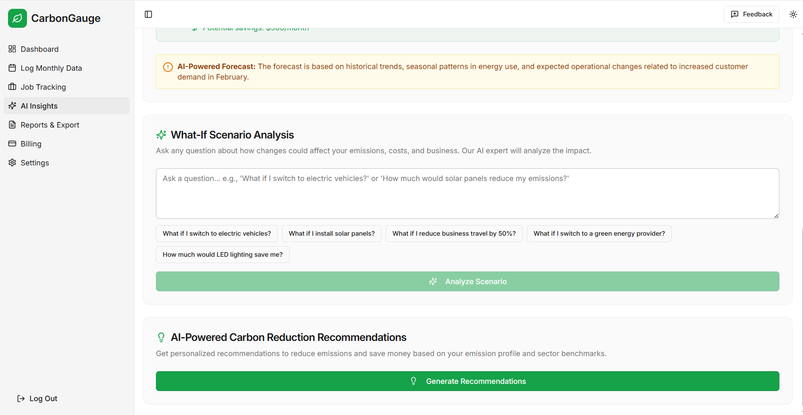Click Log Out
The width and height of the screenshot is (803, 415).
(x=37, y=398)
